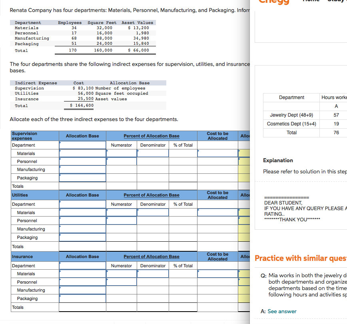Click Insurance Department allocation base field
This screenshot has height=324, width=347.
pos(82,266)
